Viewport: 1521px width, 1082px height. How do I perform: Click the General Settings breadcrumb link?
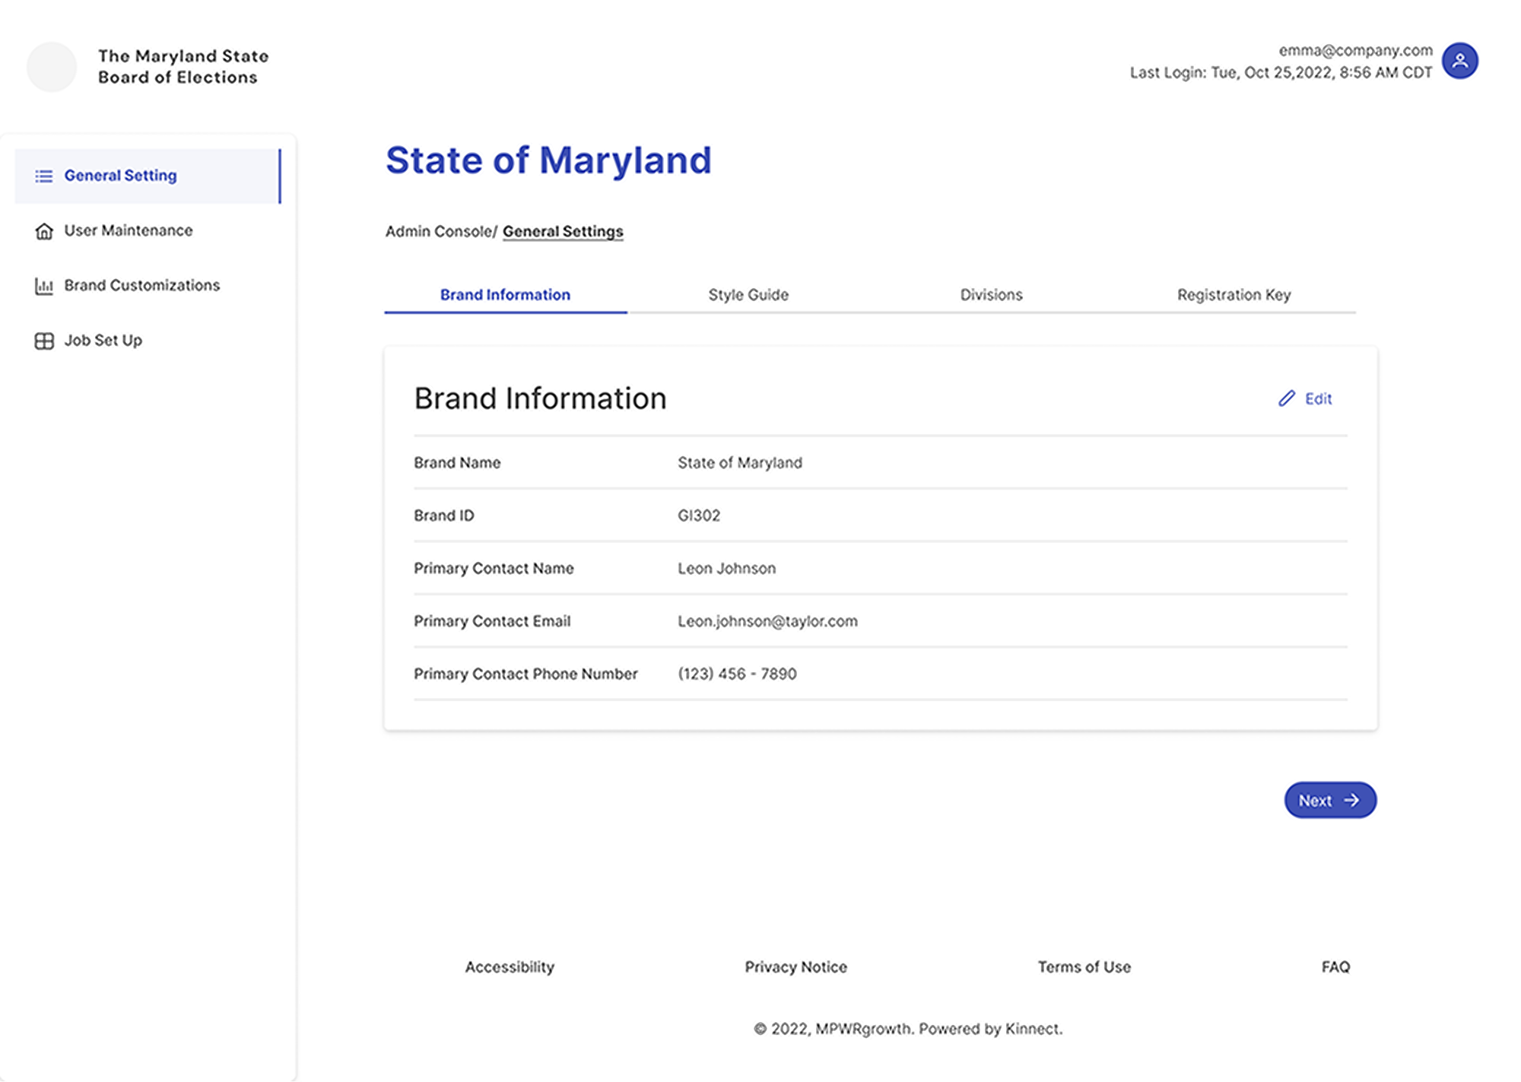[x=563, y=231]
